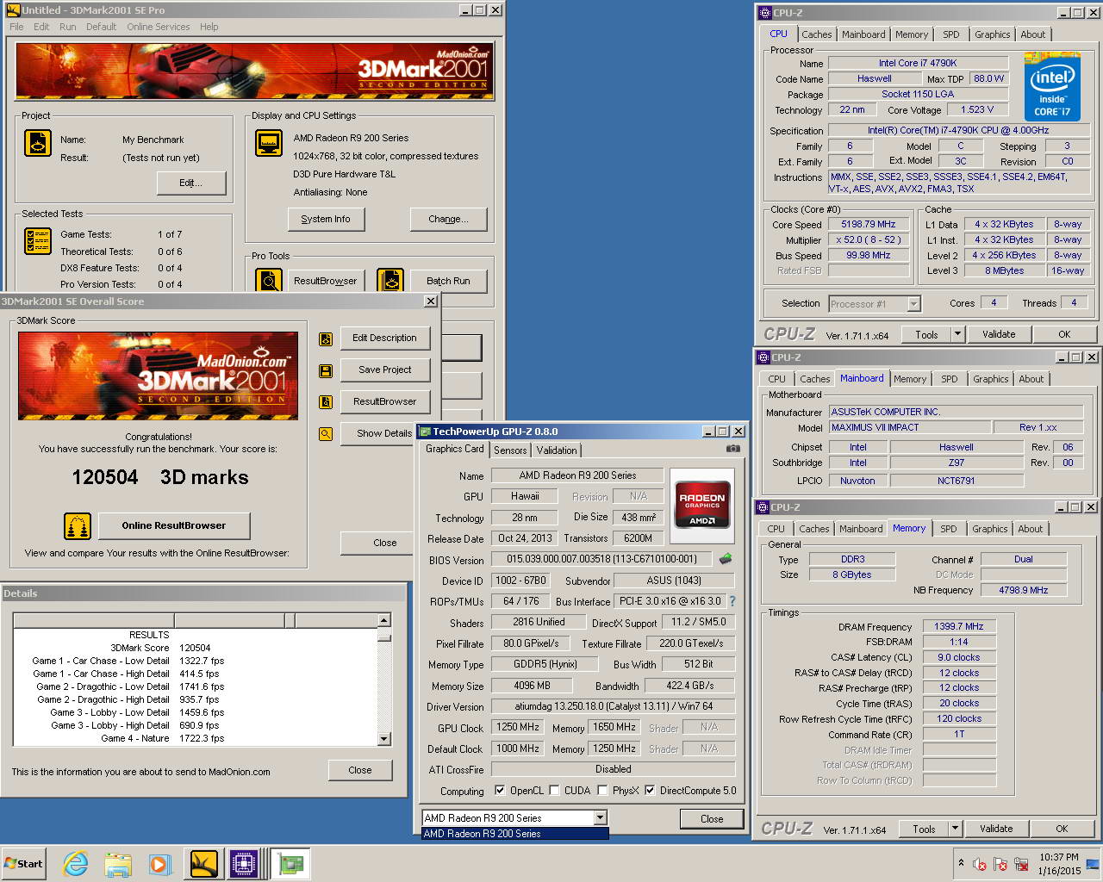Open Internet Explorer from the taskbar
Screen dimensions: 1103x882
(x=76, y=864)
